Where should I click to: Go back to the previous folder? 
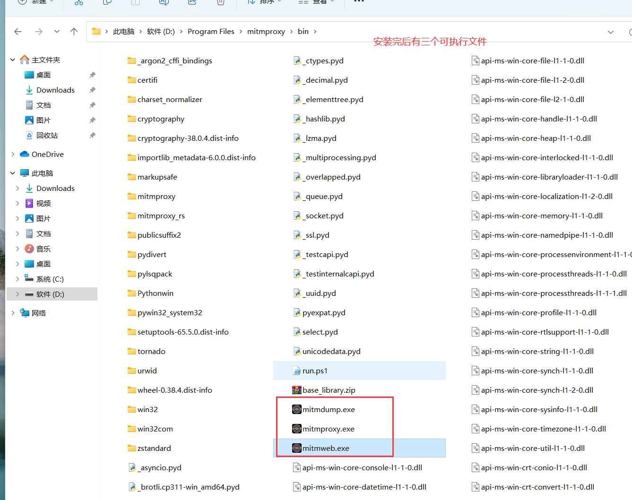click(18, 31)
